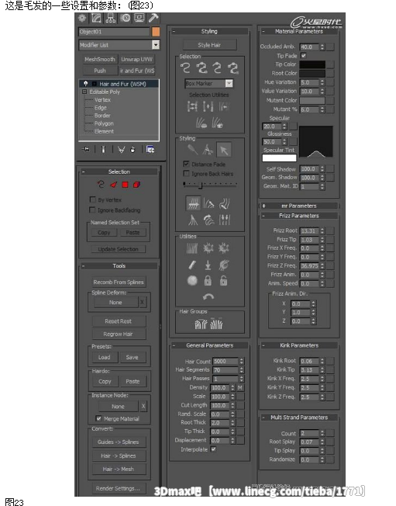The height and width of the screenshot is (506, 396).
Task: Open the Hierarchy panel tab
Action: [111, 18]
